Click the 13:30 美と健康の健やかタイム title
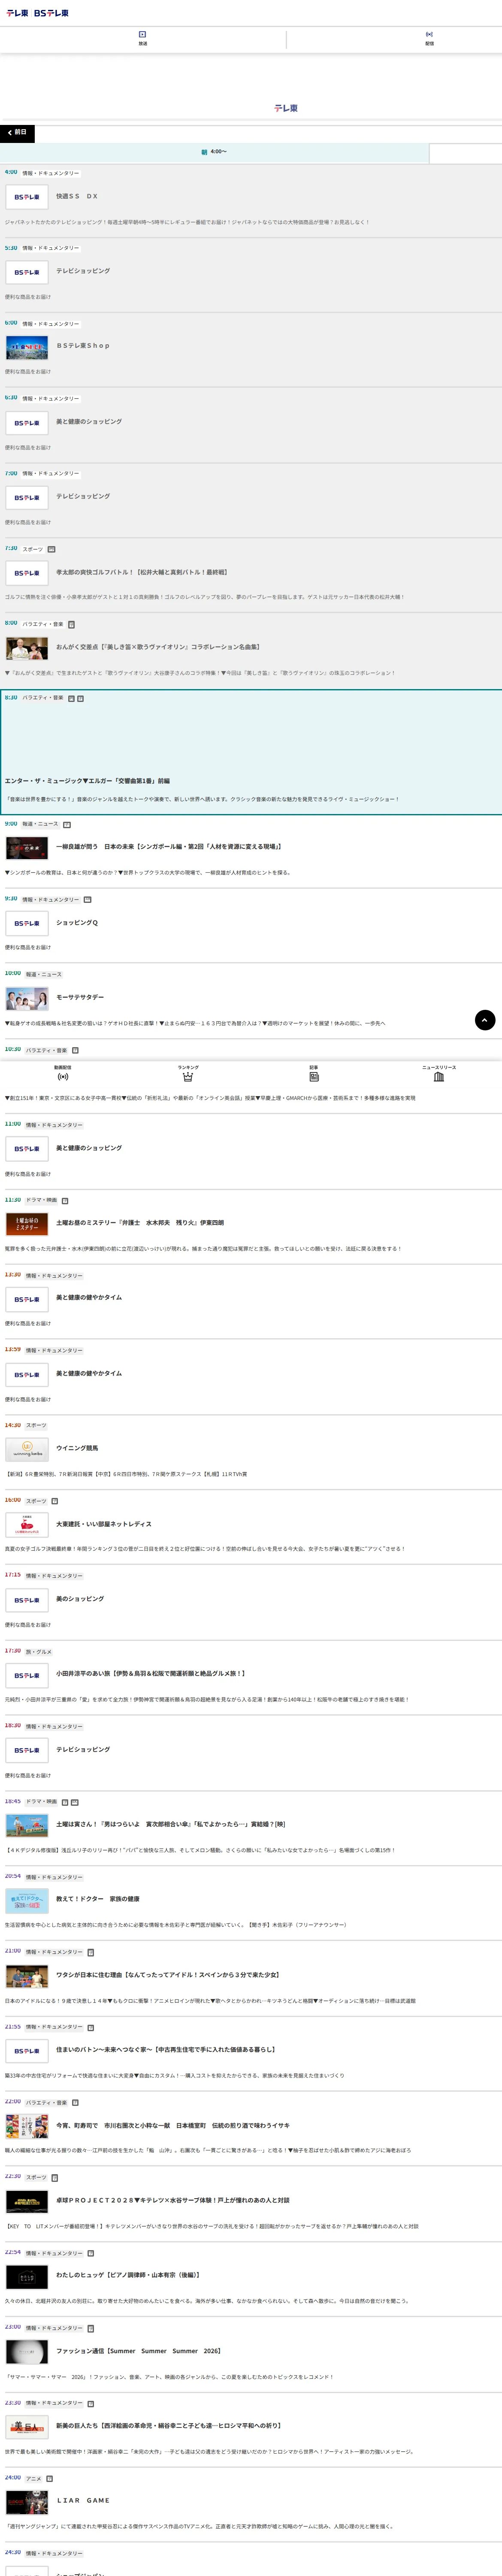Viewport: 502px width, 2576px height. click(x=89, y=1298)
